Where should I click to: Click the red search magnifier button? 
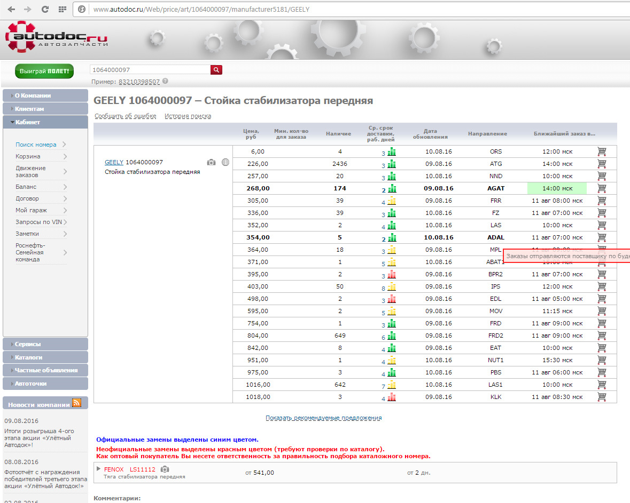(216, 70)
